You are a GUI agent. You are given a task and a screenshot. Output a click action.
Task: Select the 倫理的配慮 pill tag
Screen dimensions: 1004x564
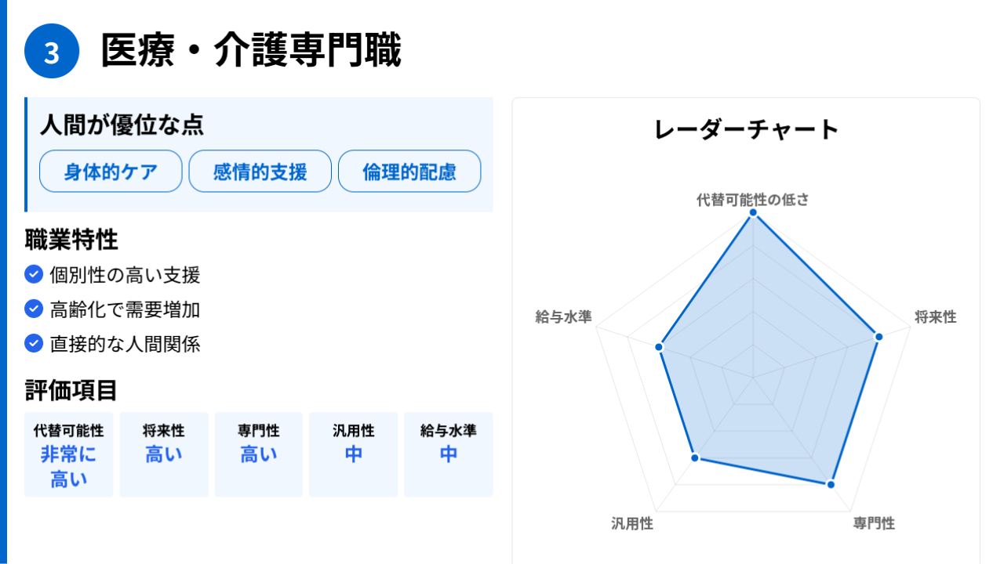click(x=409, y=172)
